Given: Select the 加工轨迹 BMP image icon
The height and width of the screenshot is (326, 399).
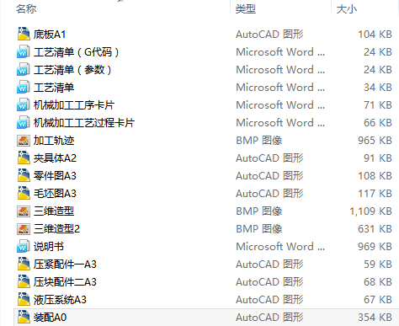Looking at the screenshot, I should point(24,140).
